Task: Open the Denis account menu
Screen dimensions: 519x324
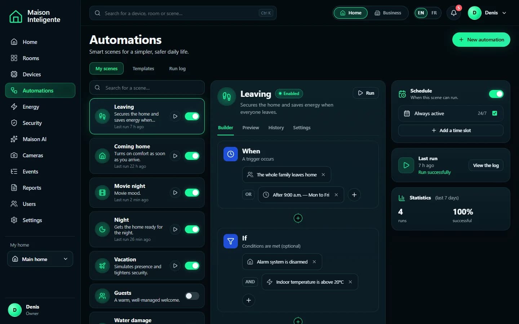Action: pyautogui.click(x=487, y=13)
